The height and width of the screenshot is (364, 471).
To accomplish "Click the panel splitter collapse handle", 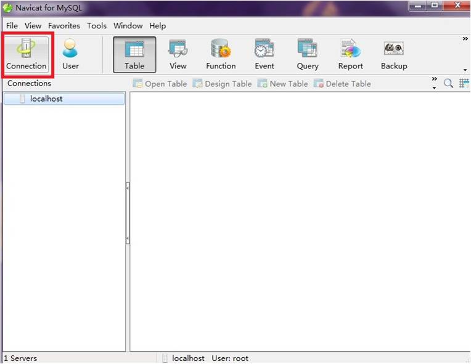I will 128,212.
